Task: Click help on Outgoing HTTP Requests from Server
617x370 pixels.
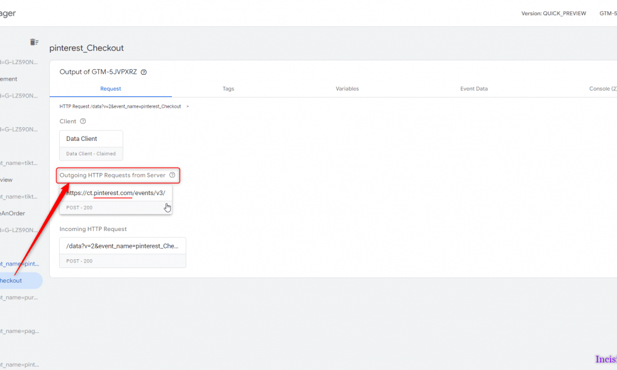Action: click(x=171, y=175)
